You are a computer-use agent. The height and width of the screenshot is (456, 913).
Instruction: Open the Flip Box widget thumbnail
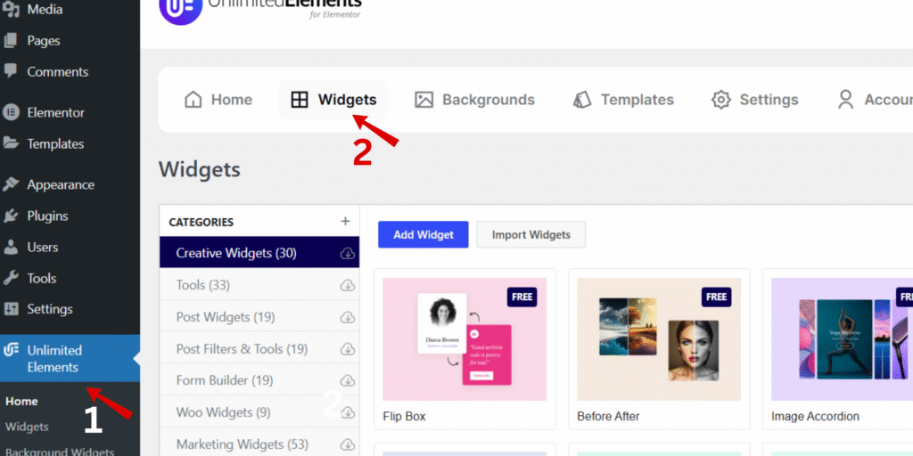465,339
